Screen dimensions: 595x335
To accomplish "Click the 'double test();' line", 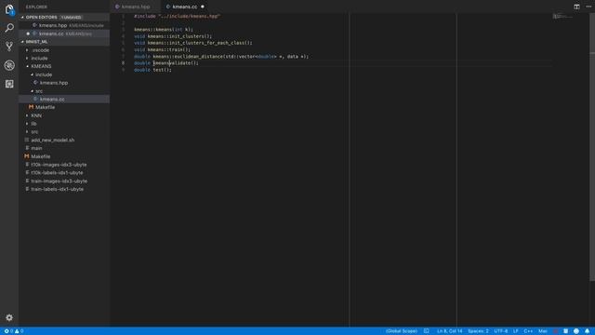I will click(x=152, y=70).
